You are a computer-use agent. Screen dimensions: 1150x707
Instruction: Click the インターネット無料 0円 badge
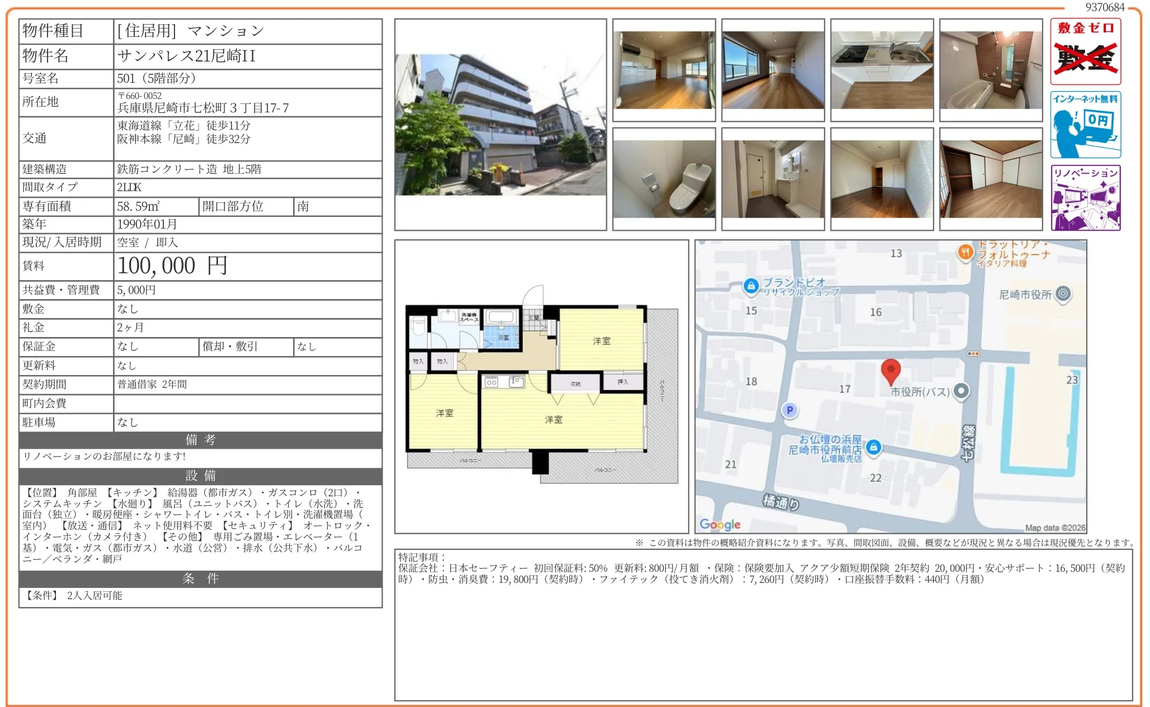[x=1085, y=125]
